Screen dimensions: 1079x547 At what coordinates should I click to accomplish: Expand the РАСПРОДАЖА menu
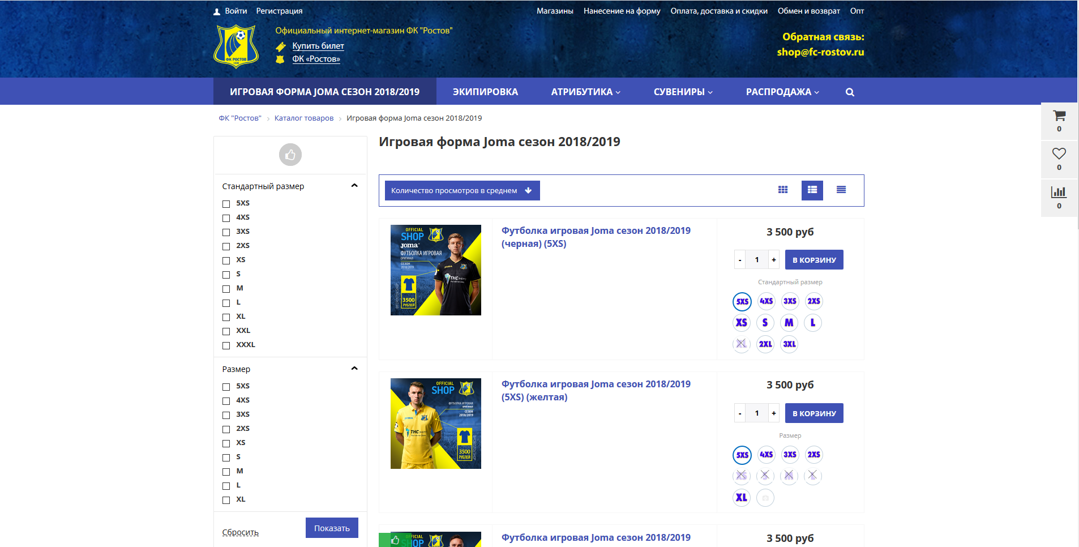[782, 92]
